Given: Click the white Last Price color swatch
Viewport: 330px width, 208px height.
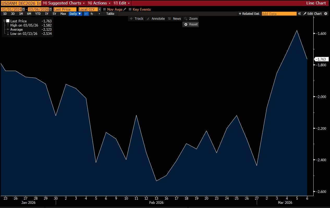Looking at the screenshot, I should 8,21.
